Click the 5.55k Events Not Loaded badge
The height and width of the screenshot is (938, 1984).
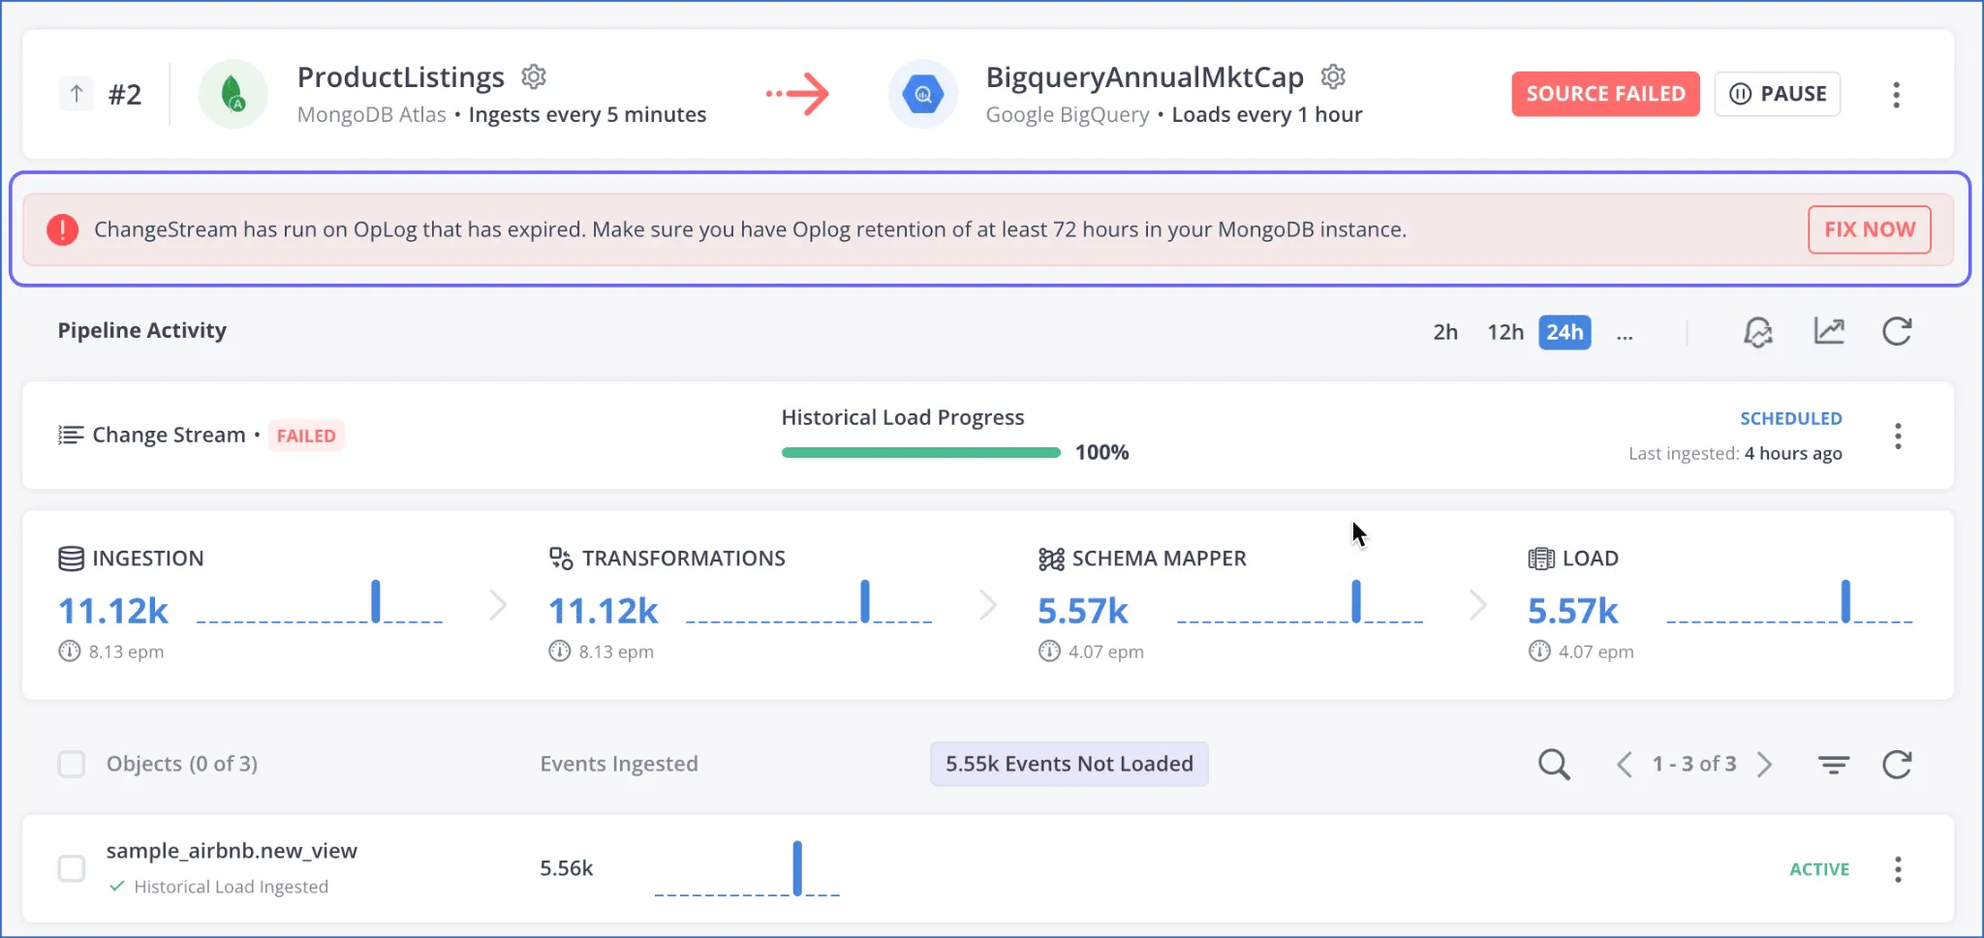[1069, 764]
